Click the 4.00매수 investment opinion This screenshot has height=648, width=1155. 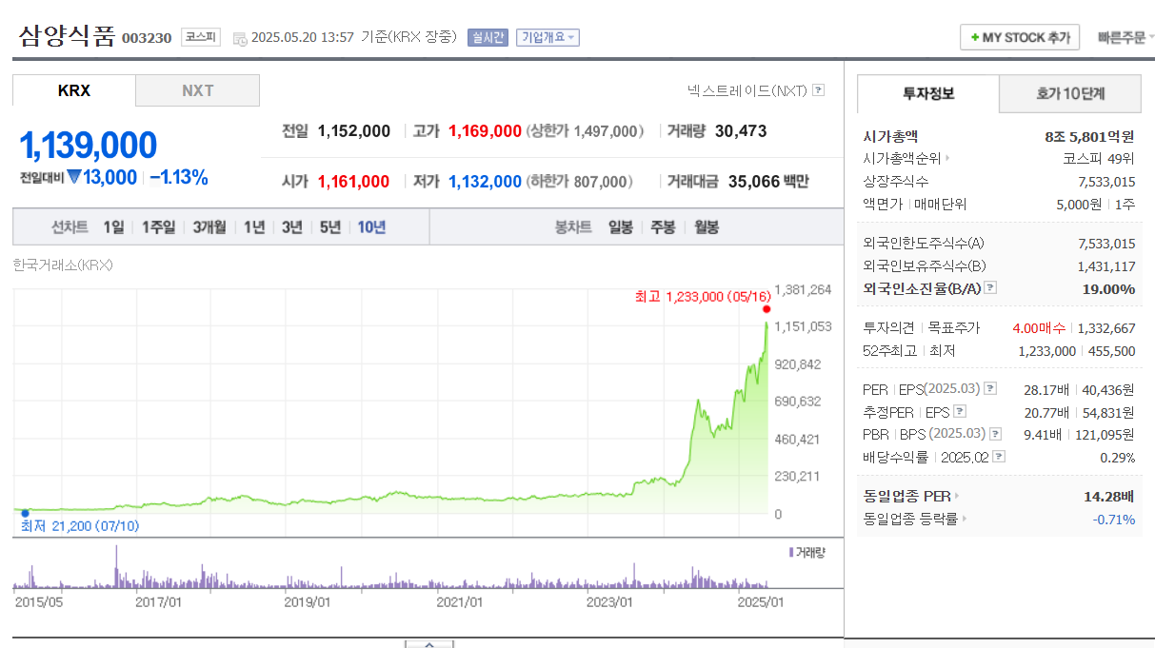click(x=1039, y=328)
